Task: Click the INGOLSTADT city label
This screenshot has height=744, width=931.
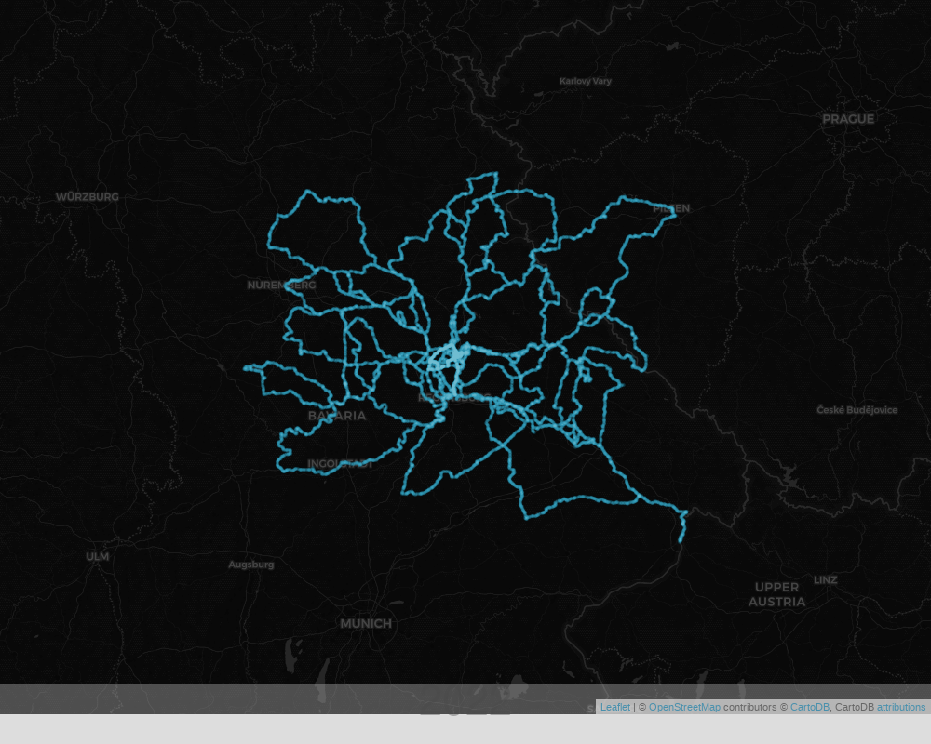Action: (x=340, y=464)
